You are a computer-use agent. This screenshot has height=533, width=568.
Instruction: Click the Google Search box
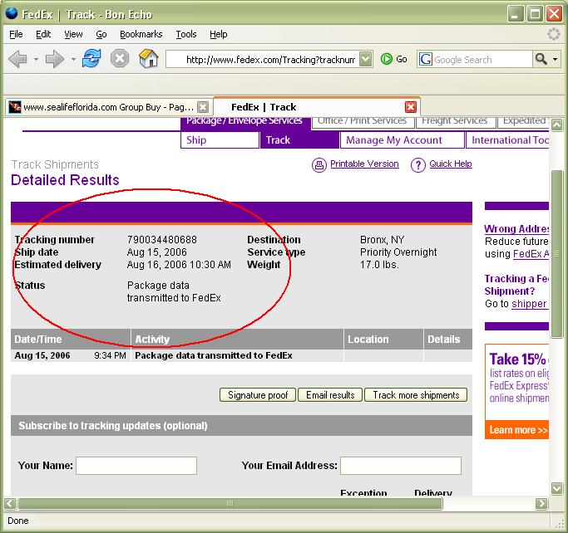tap(482, 59)
